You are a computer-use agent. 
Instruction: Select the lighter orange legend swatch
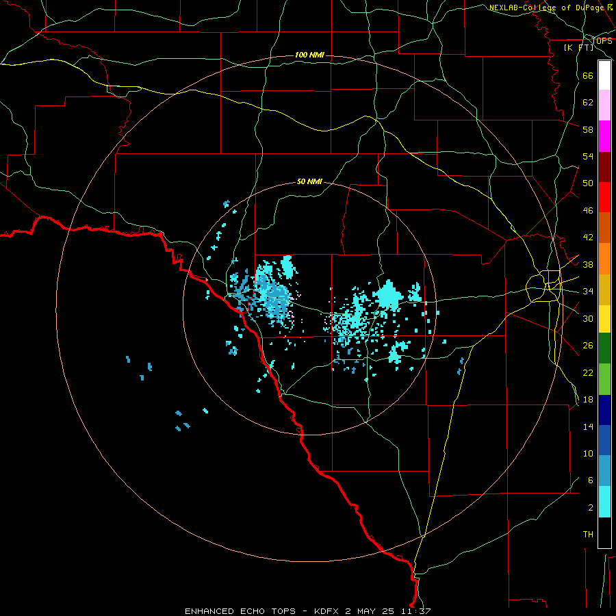tap(604, 259)
